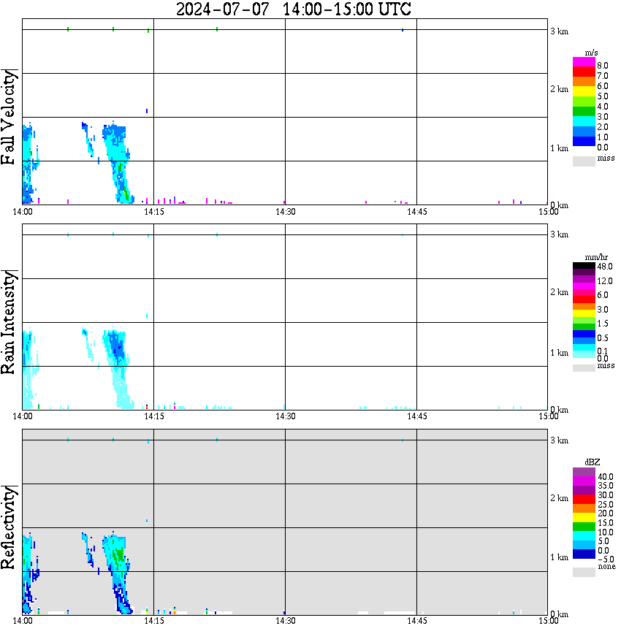This screenshot has width=621, height=634.
Task: Pick the red 25.0 swatch in dBZ legend
Action: tap(584, 500)
